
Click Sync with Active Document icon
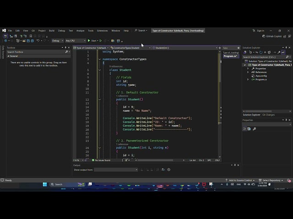(257, 52)
